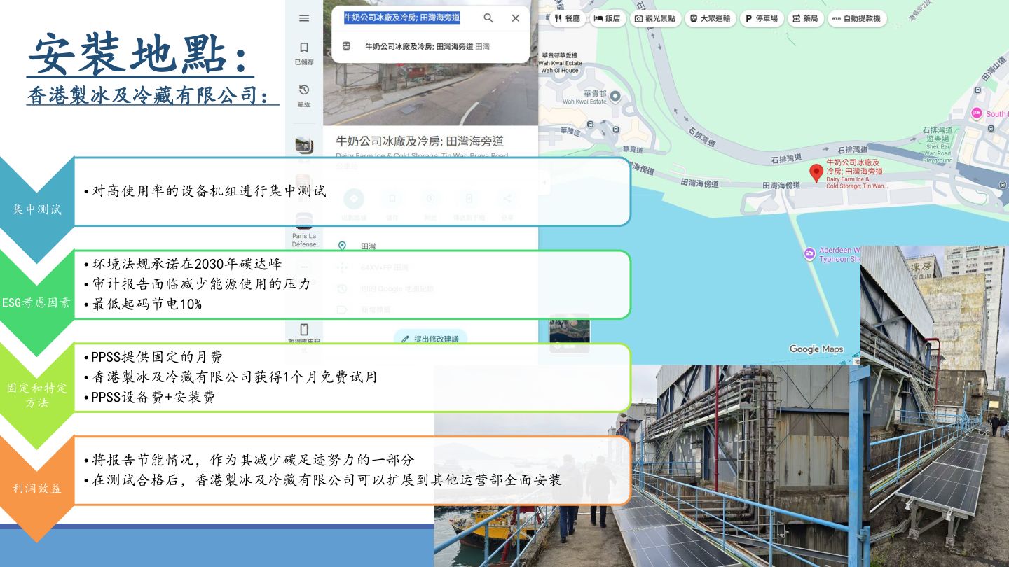Click the get-app phone icon in sidebar
Screen dimensions: 1009x567
(x=304, y=330)
